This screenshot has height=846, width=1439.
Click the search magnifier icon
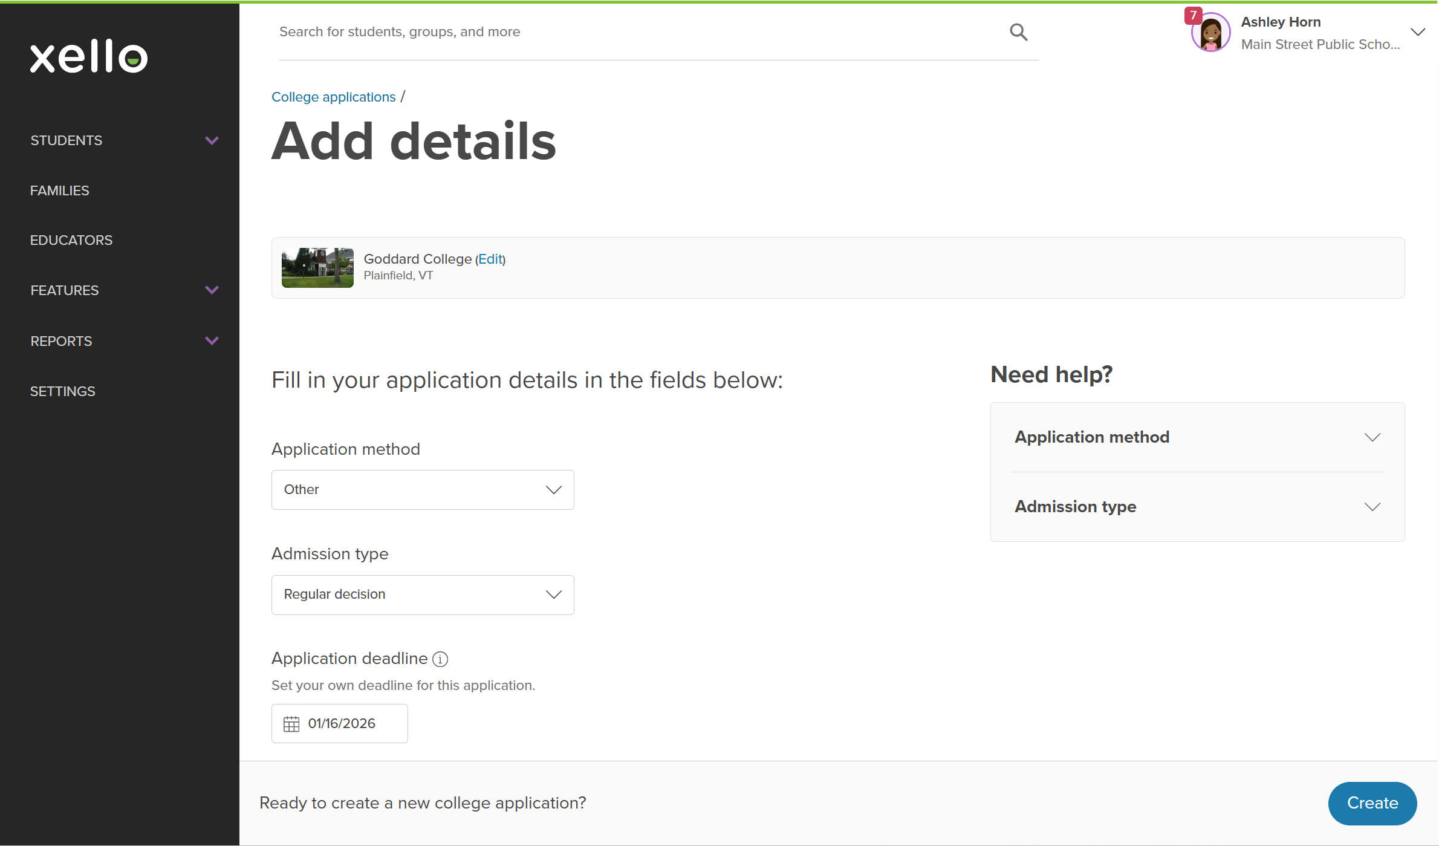click(1018, 32)
